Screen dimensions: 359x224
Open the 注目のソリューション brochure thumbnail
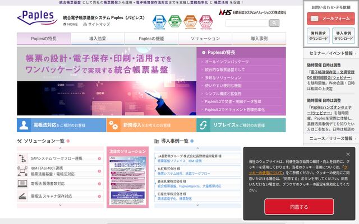tap(127, 180)
